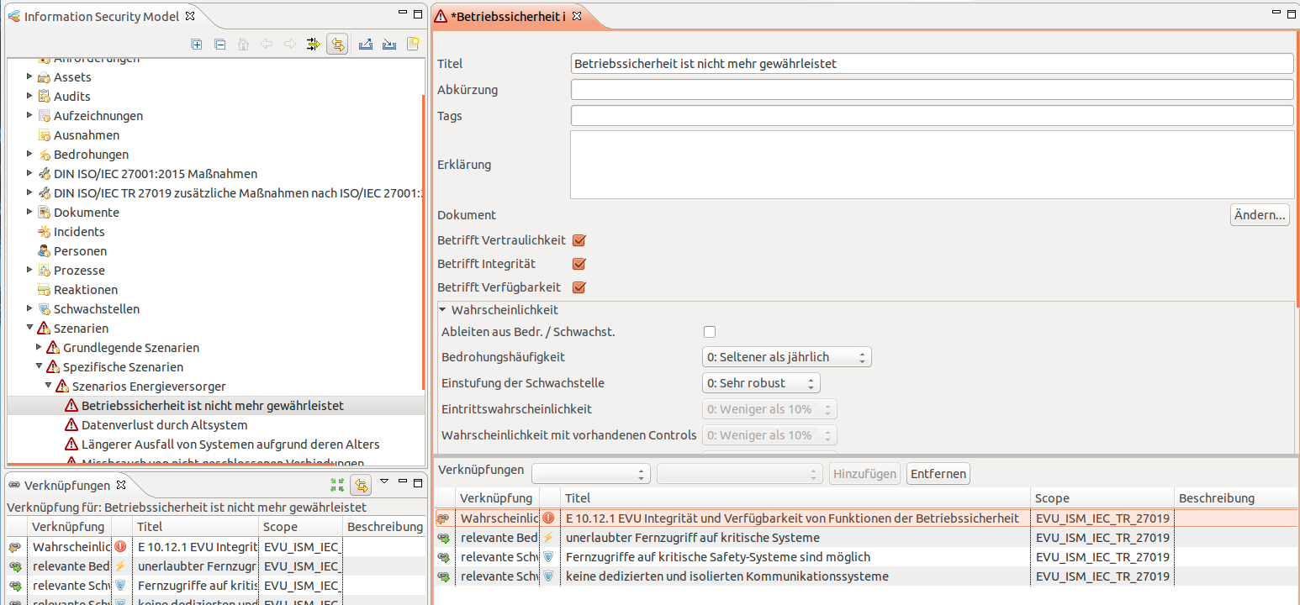This screenshot has width=1300, height=605.
Task: Switch to Information Security Model tab
Action: pos(103,16)
